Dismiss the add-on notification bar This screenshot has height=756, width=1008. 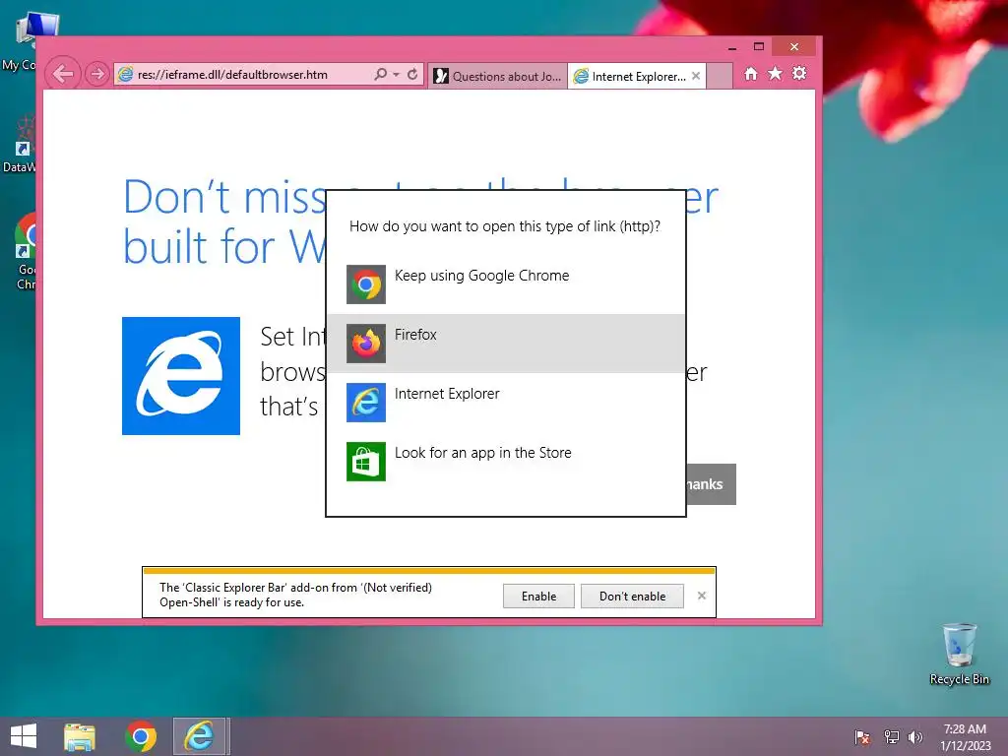701,596
